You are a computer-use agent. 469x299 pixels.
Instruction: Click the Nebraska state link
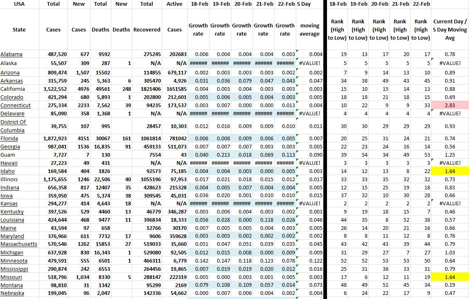12,293
